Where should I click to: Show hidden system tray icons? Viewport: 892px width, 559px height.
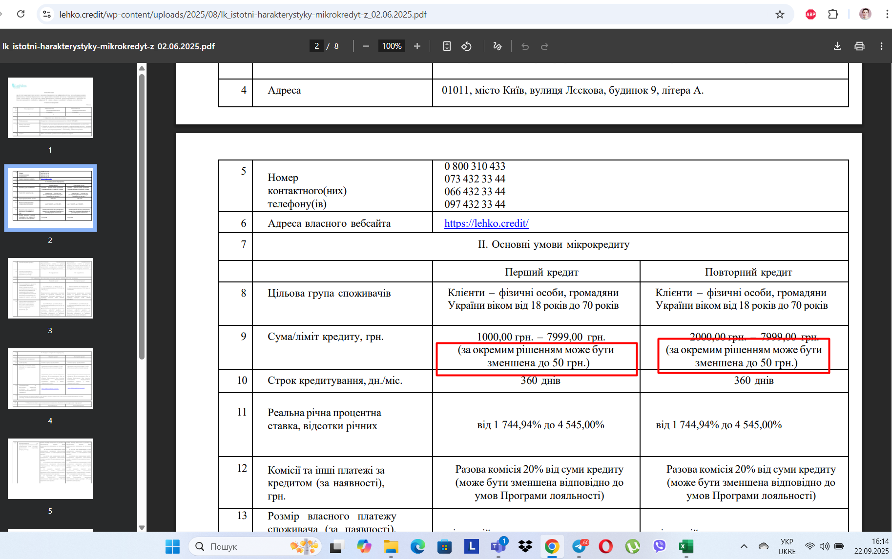point(744,546)
